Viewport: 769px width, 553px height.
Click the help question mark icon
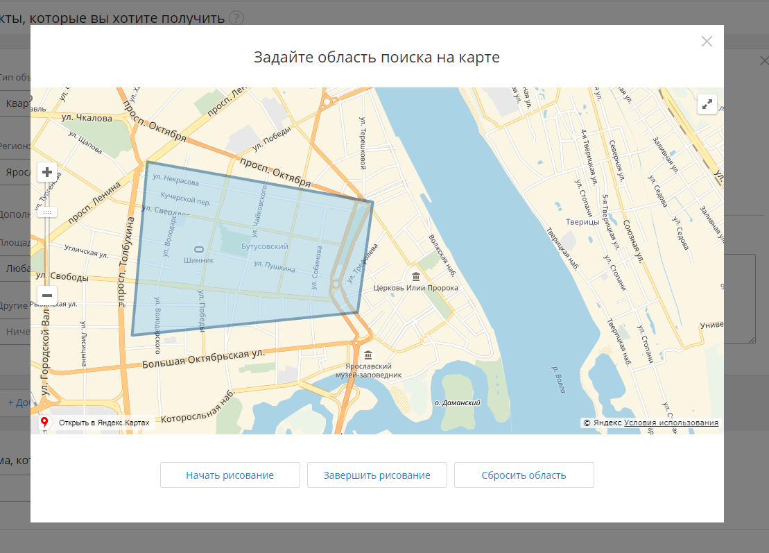pos(237,17)
